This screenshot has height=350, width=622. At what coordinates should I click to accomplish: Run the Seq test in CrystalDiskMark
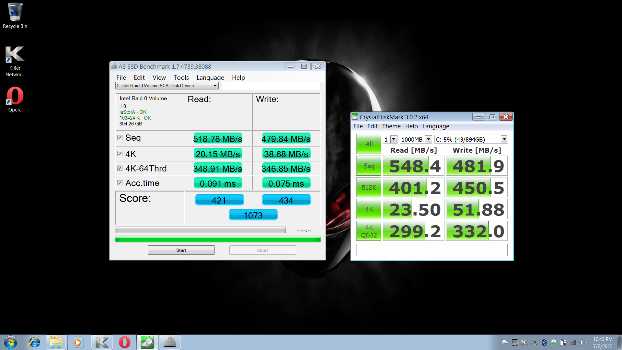tap(369, 166)
